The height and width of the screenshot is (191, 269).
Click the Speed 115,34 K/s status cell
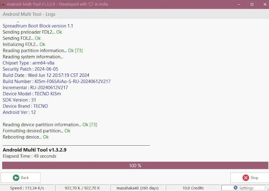(x=27, y=188)
